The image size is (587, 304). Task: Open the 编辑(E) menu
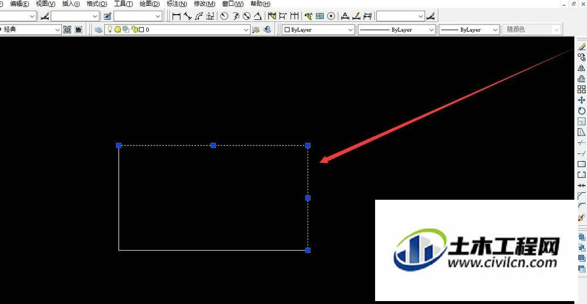(19, 4)
